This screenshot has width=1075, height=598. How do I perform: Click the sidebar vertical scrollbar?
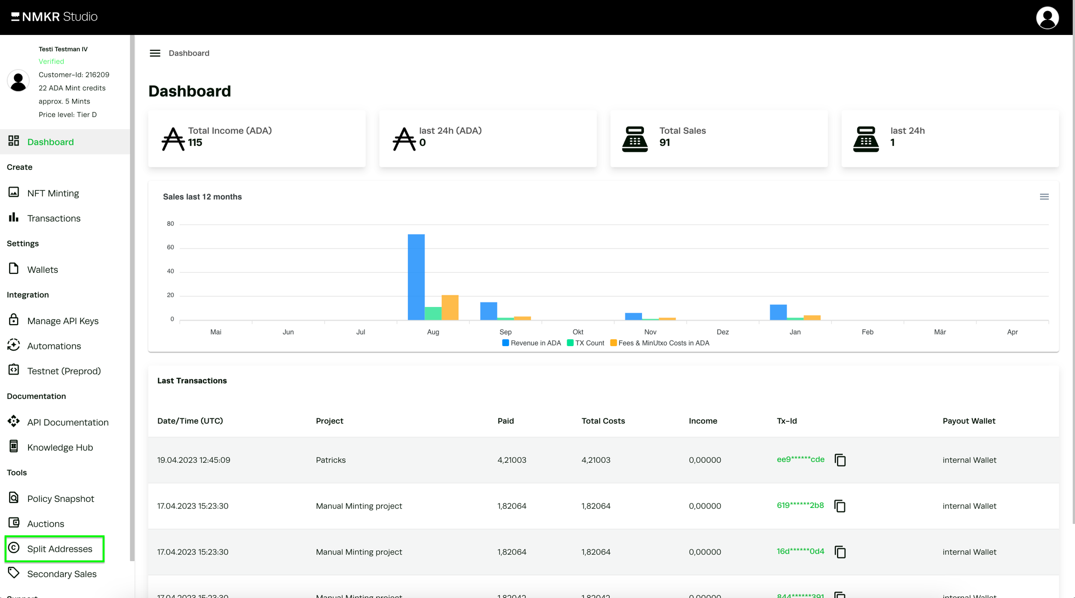(x=132, y=299)
